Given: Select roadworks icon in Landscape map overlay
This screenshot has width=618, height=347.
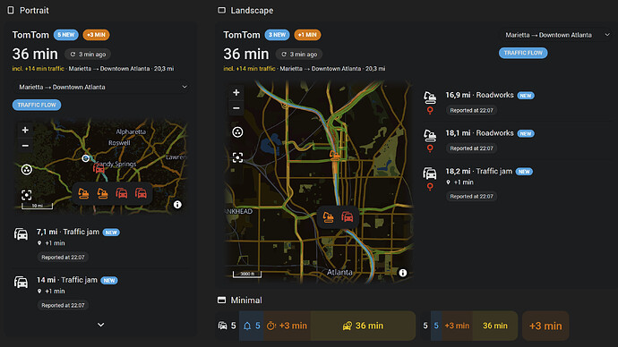Looking at the screenshot, I should [328, 216].
